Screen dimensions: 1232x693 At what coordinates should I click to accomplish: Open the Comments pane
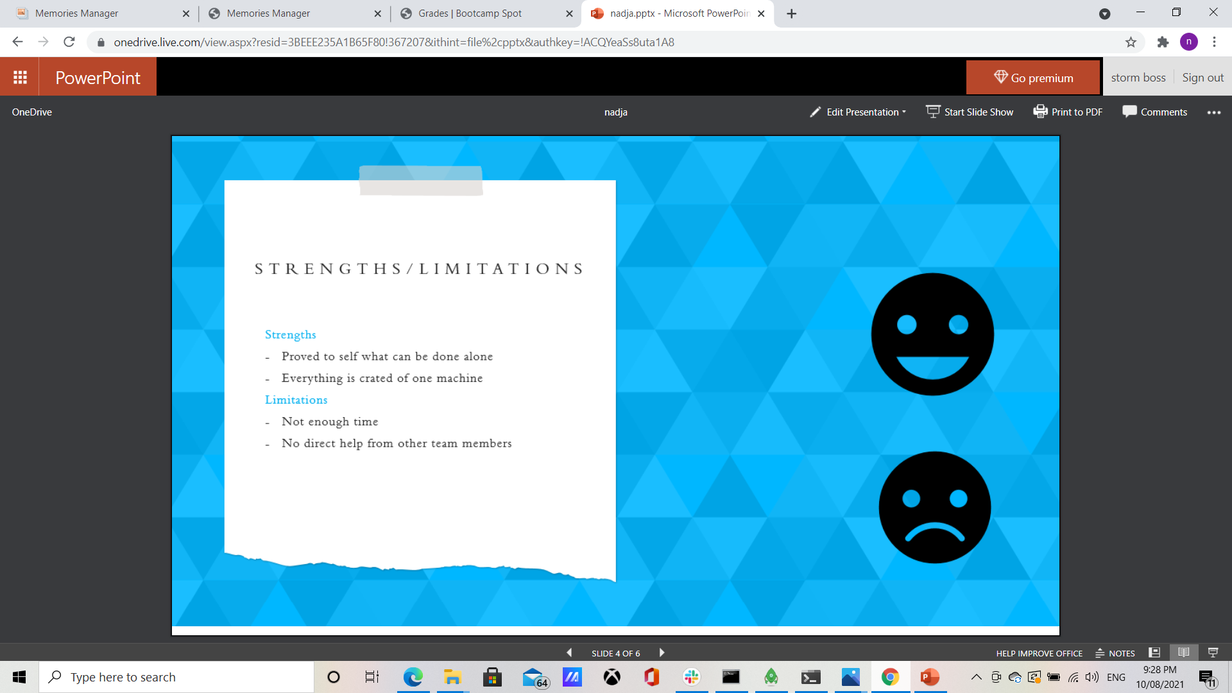(x=1154, y=112)
